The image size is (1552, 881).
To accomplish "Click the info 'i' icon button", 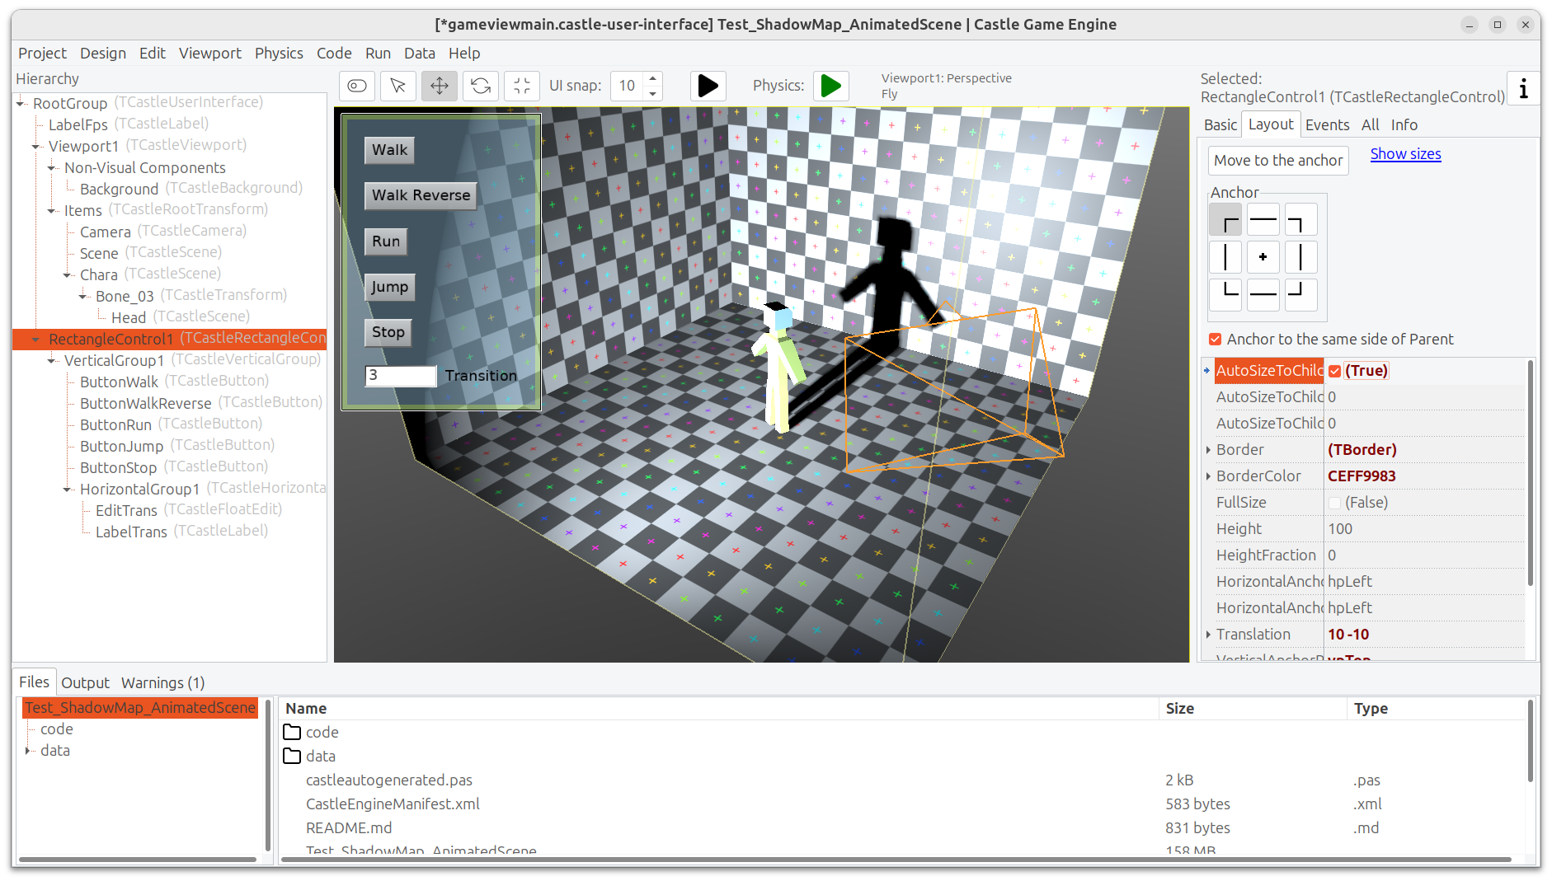I will coord(1523,89).
